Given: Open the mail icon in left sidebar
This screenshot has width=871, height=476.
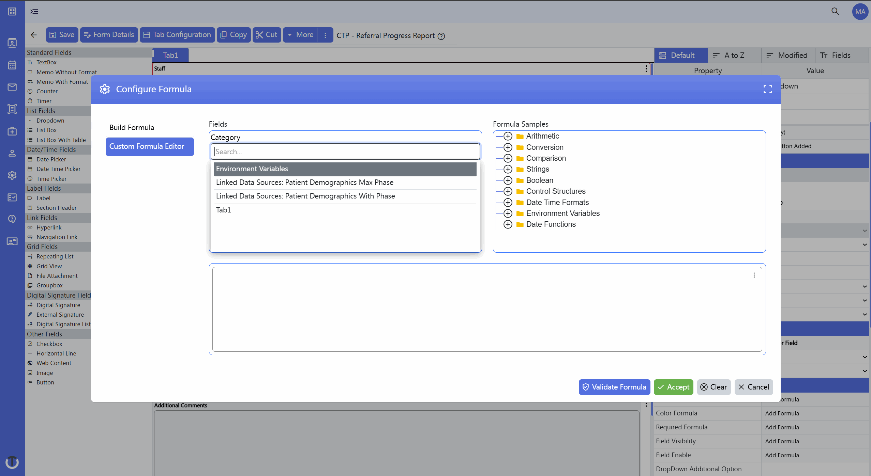Looking at the screenshot, I should [12, 87].
